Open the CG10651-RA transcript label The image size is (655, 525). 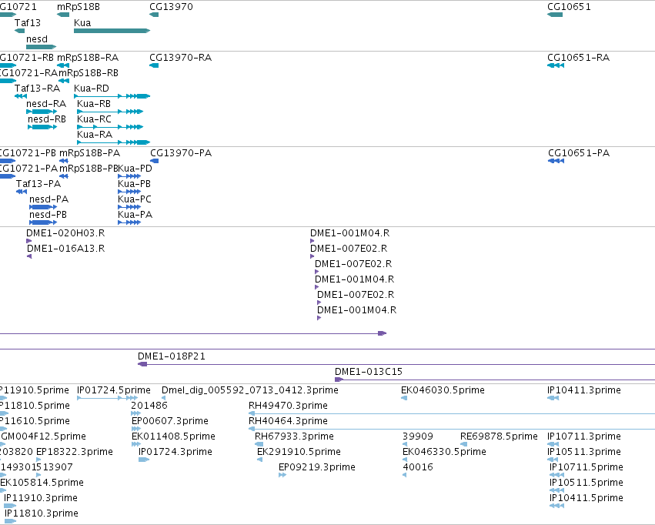579,58
